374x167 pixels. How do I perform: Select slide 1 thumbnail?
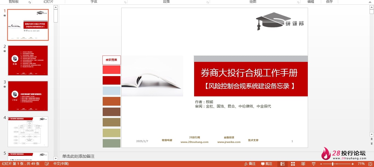click(x=28, y=25)
